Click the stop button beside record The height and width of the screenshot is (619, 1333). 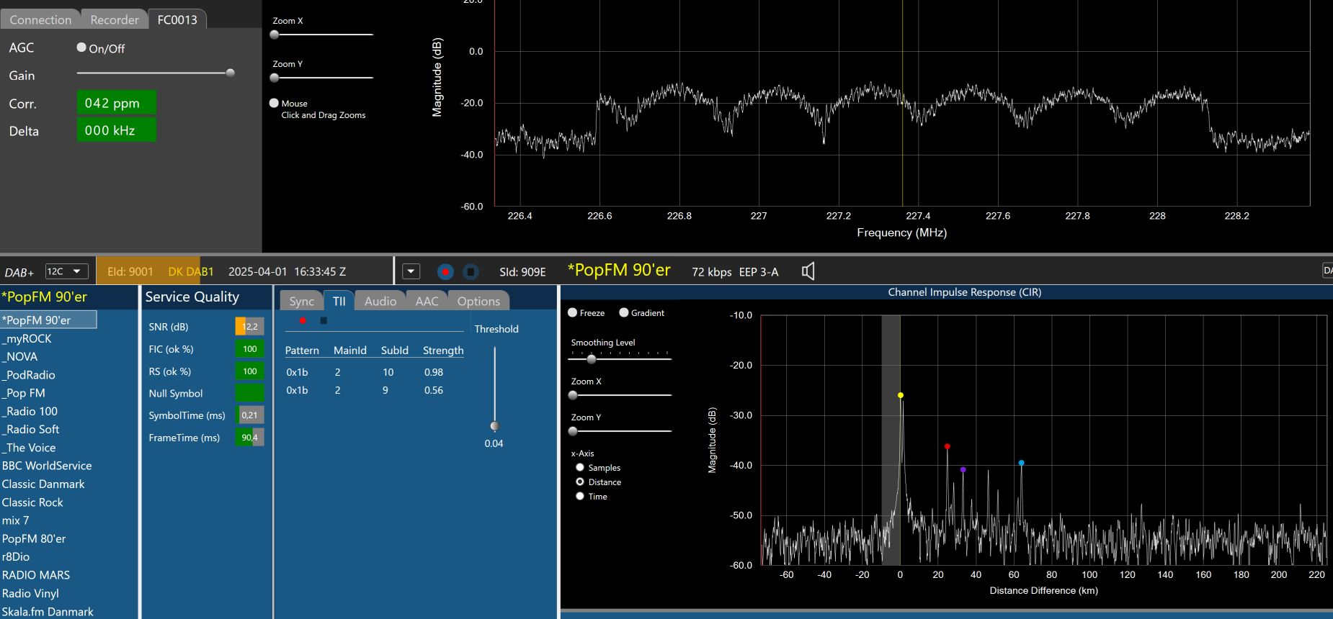(471, 271)
